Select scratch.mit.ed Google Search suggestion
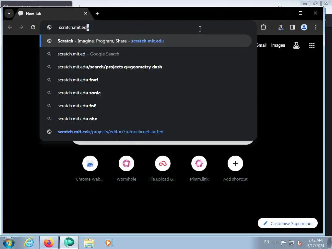 146,54
